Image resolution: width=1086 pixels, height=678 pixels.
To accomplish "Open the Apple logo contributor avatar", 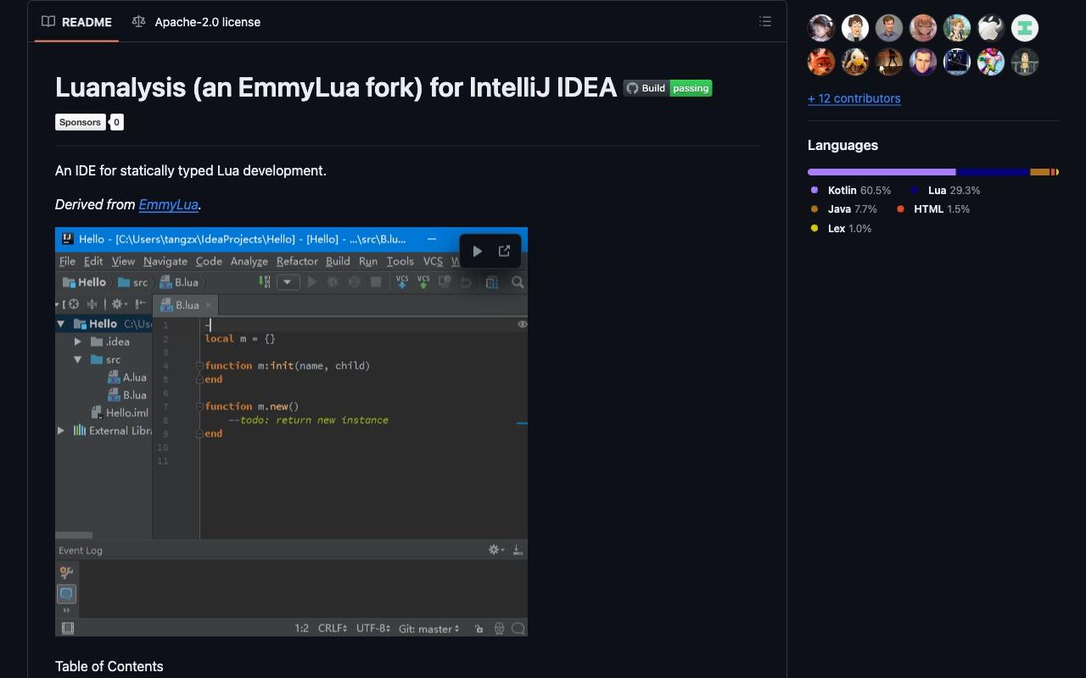I will (x=991, y=28).
